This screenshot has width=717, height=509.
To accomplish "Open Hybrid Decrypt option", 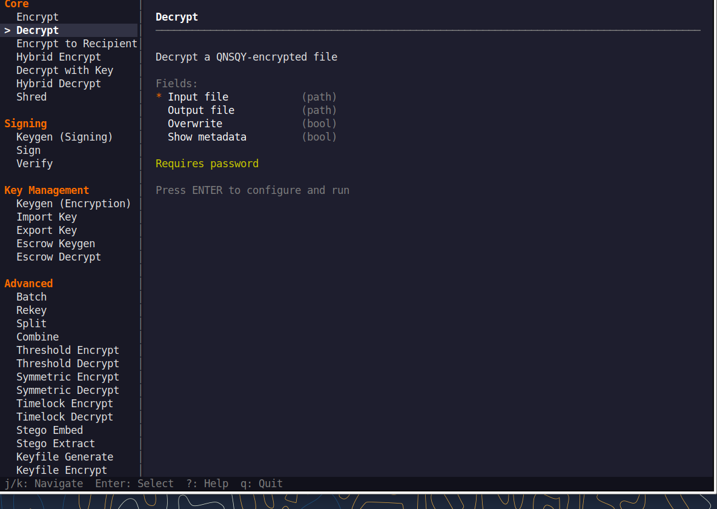I will [59, 83].
